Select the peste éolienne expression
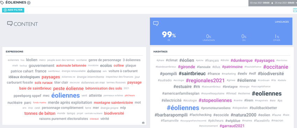 tap(68, 89)
